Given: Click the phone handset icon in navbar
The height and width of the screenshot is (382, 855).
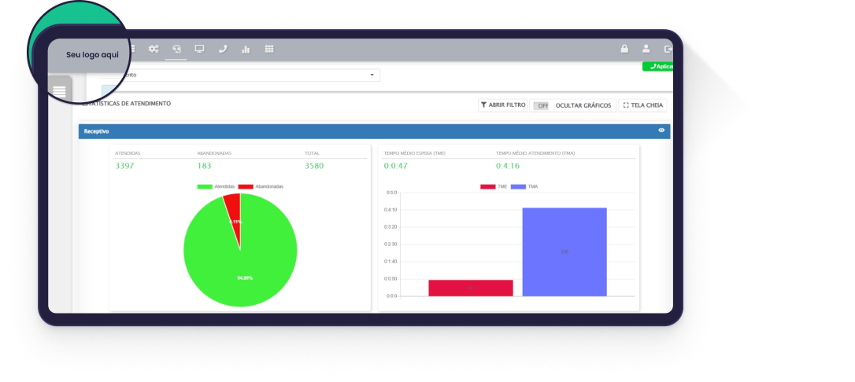Looking at the screenshot, I should pos(223,49).
